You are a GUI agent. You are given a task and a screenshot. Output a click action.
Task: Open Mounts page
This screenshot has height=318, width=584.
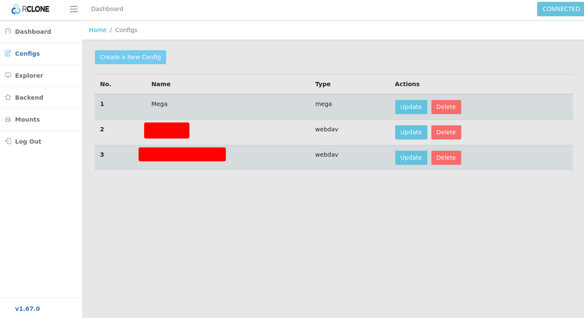[x=41, y=119]
